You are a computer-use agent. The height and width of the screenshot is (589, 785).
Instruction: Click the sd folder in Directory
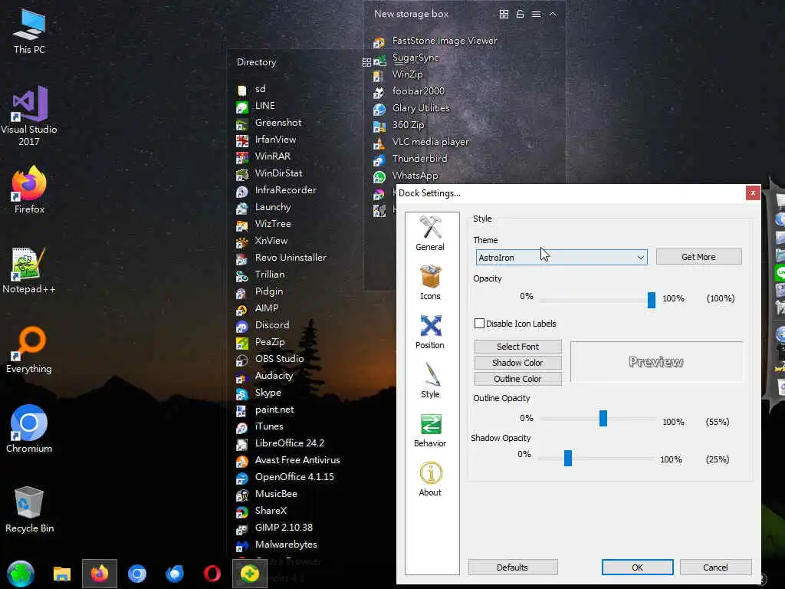[x=251, y=89]
